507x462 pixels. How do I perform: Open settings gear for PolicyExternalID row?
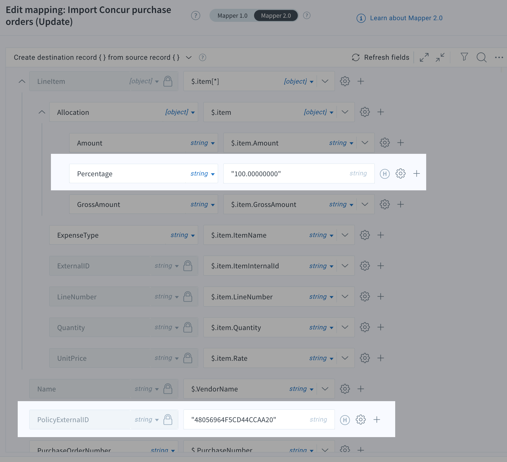(361, 419)
